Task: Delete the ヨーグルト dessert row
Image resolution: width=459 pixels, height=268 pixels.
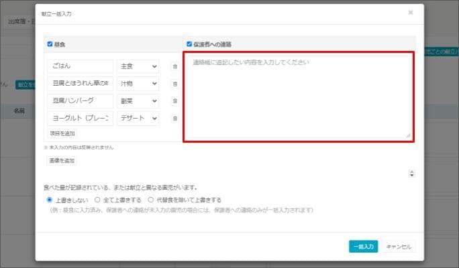Action: tap(175, 119)
